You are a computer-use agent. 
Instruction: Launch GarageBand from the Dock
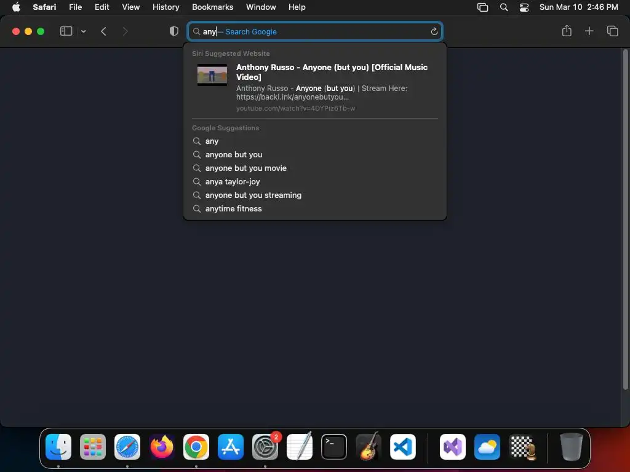click(x=369, y=446)
